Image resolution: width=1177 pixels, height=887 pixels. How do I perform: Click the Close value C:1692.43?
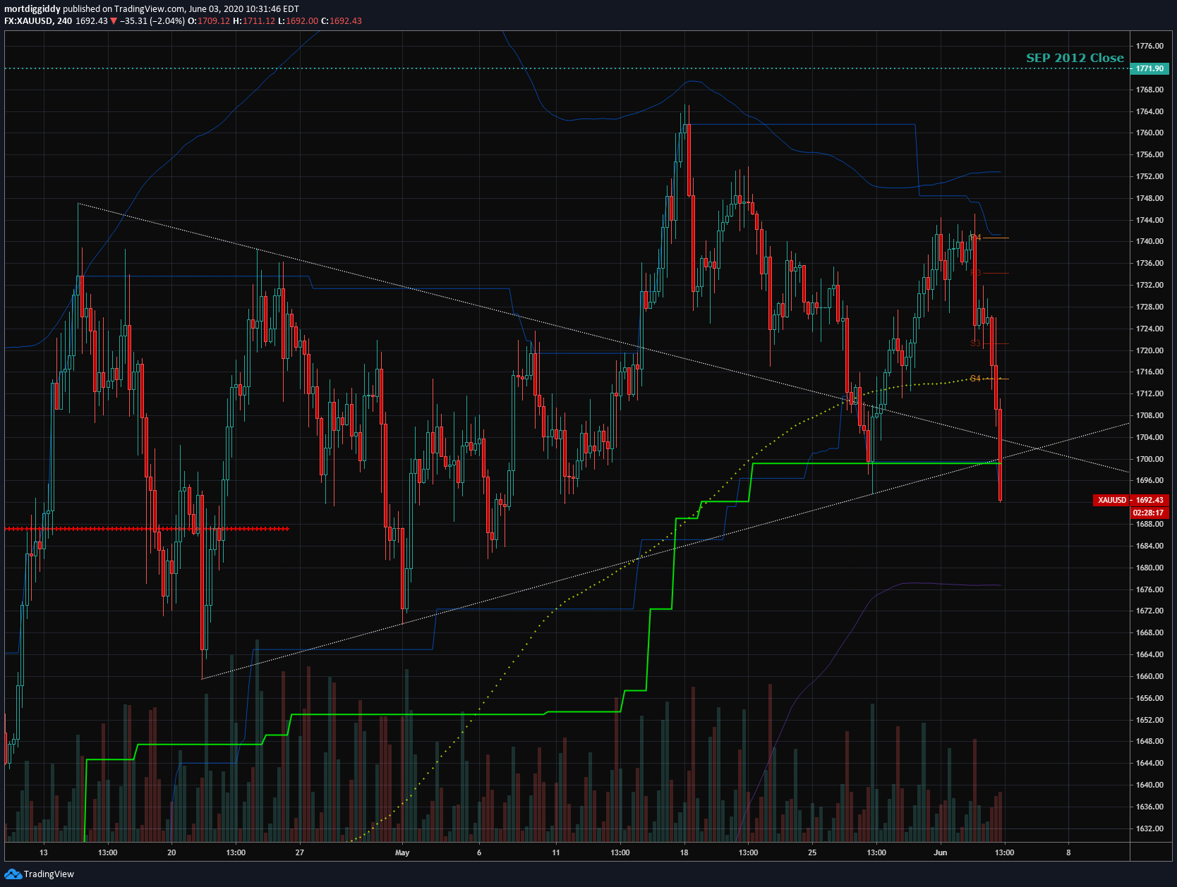[342, 21]
